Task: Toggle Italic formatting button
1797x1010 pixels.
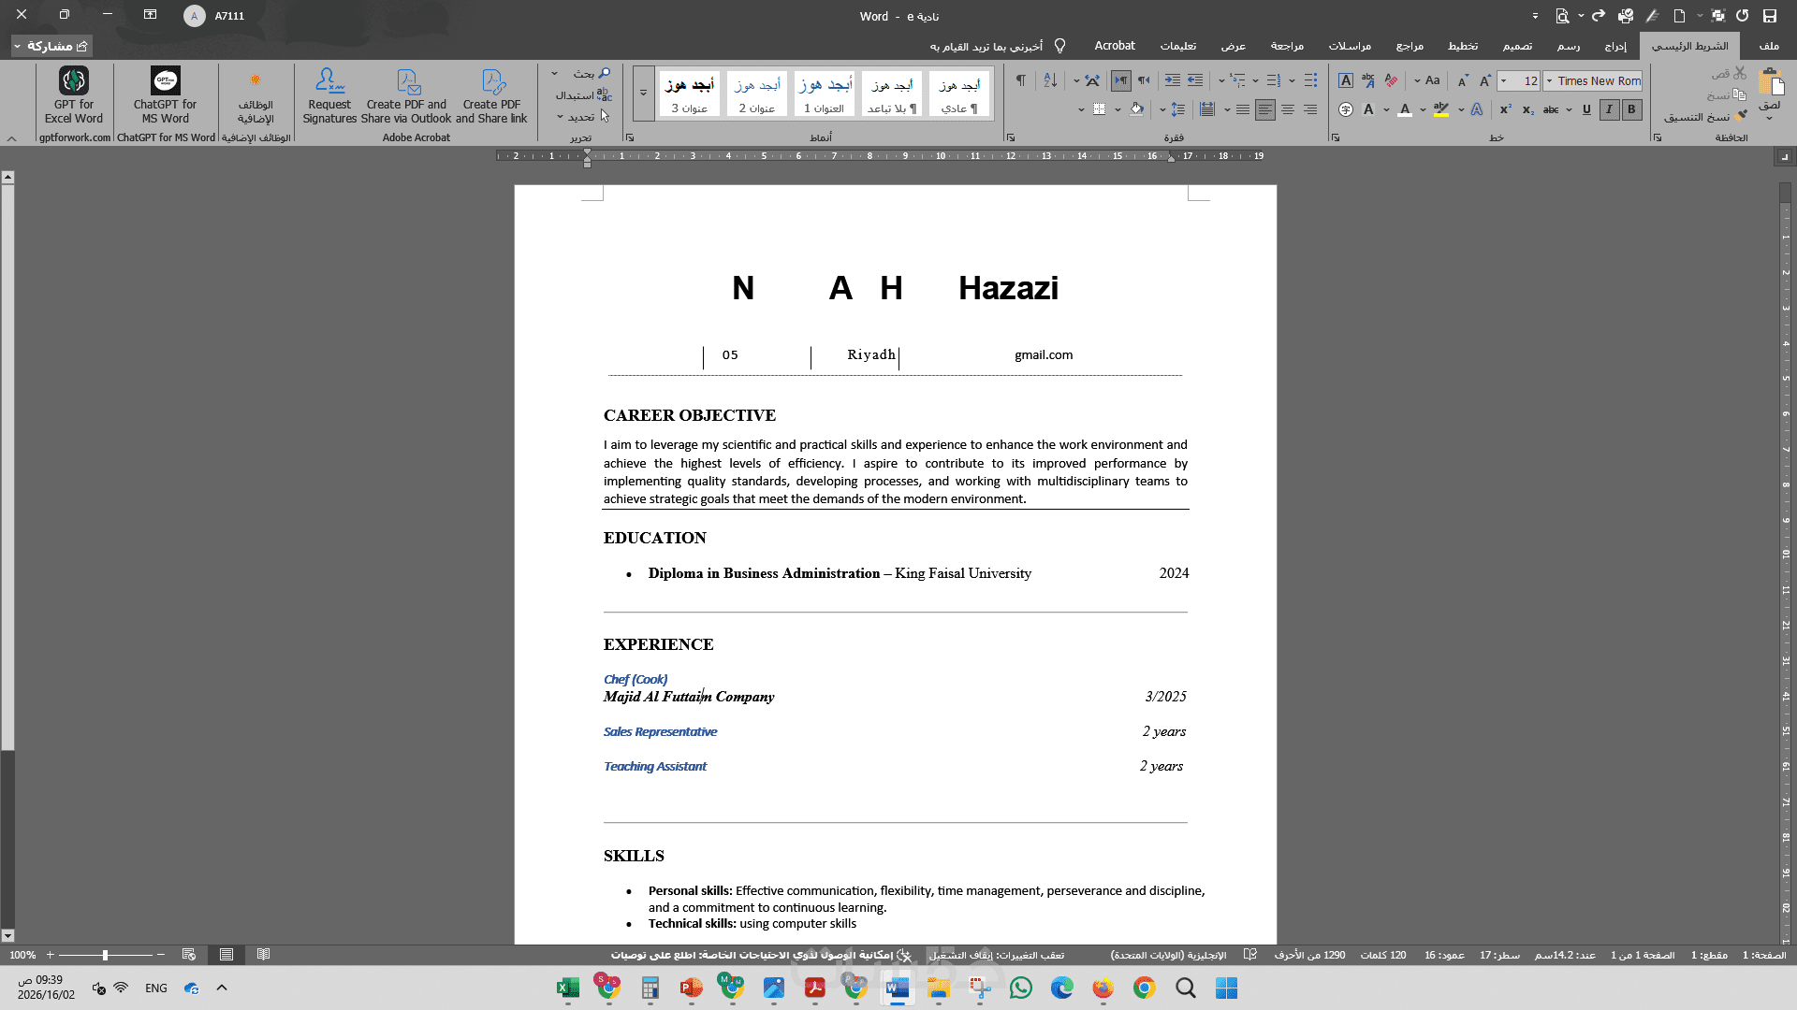Action: coord(1609,109)
